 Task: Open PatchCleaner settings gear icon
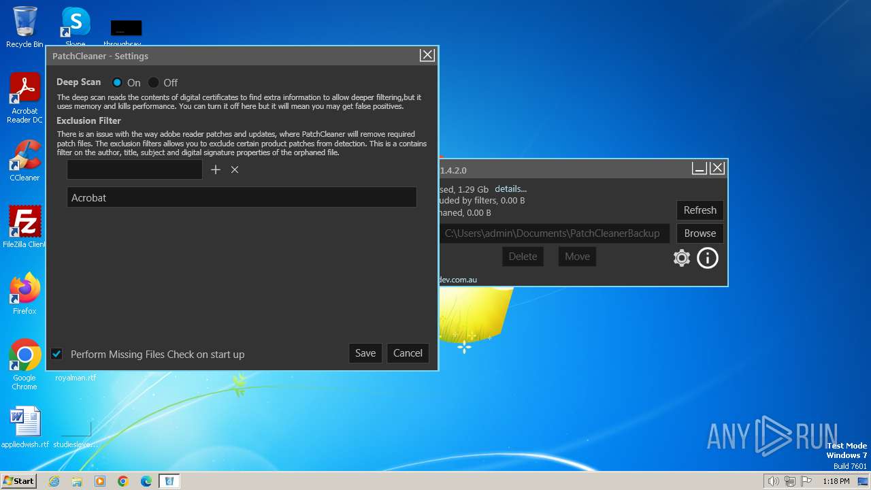[x=682, y=258]
